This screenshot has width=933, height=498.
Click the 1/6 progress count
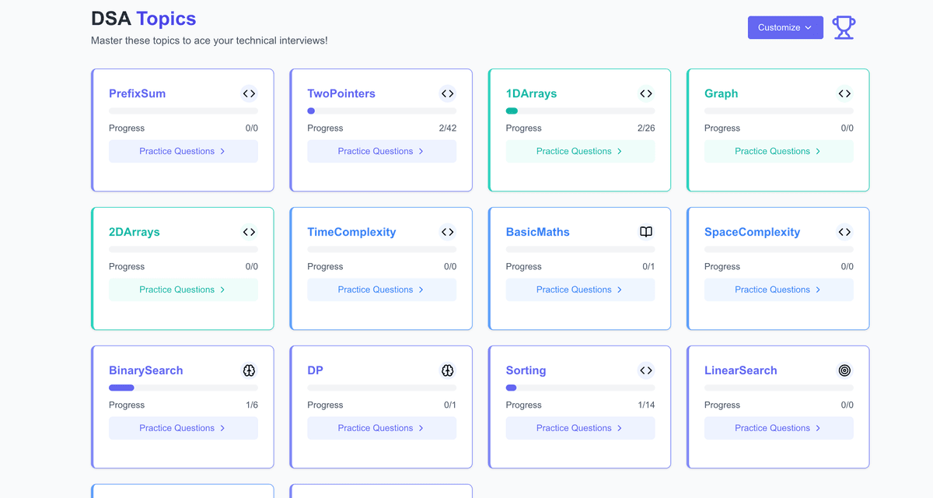coord(252,405)
